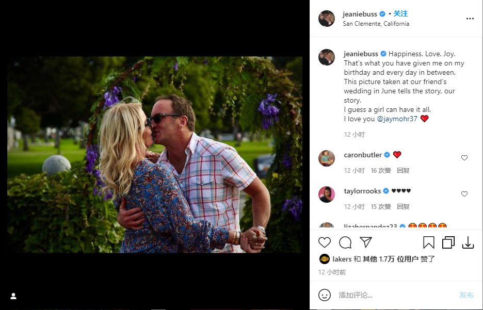Like the post with the heart icon
483x310 pixels.
point(325,242)
